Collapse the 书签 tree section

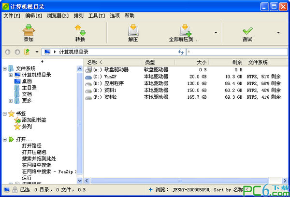(5, 114)
